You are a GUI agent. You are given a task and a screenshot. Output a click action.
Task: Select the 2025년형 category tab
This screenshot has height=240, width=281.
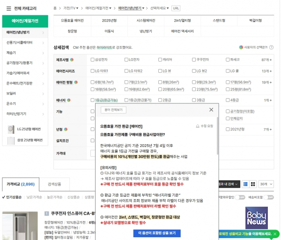109,21
